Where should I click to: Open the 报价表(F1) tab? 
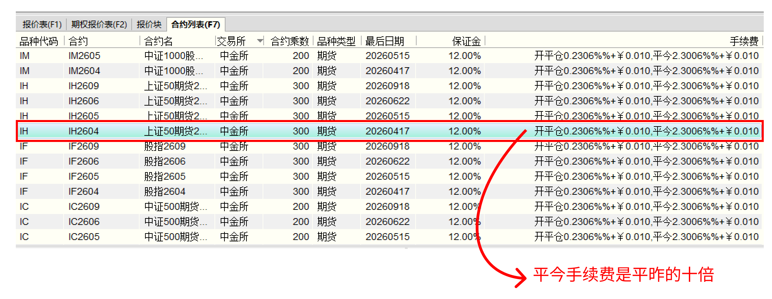[x=42, y=25]
